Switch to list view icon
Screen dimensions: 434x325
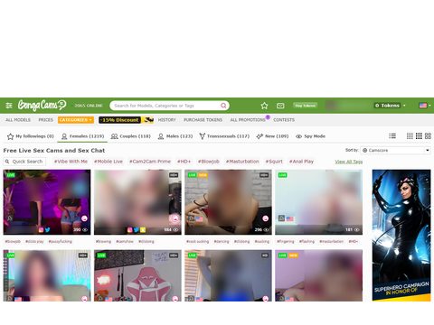[x=392, y=136]
